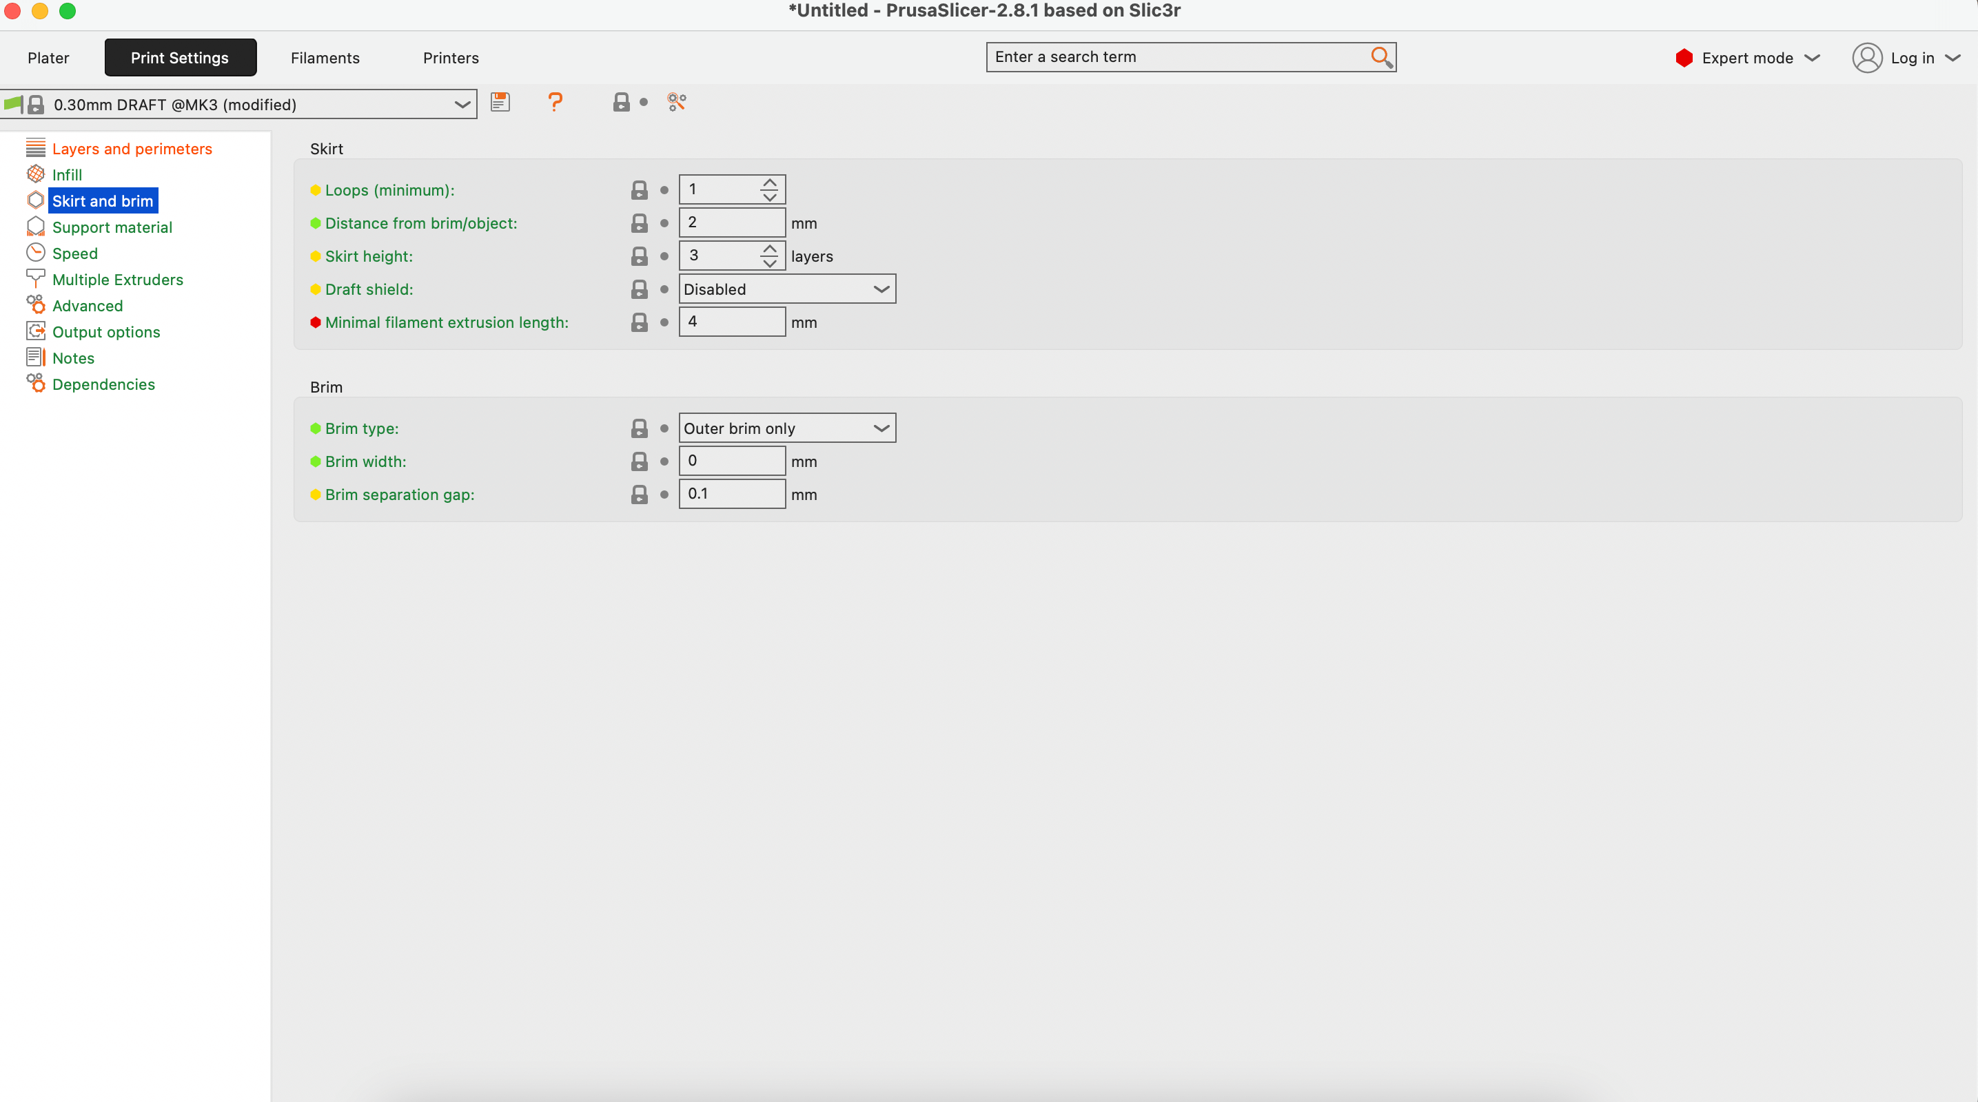
Task: Click the toolbar lock icon beside the preset
Action: [621, 102]
